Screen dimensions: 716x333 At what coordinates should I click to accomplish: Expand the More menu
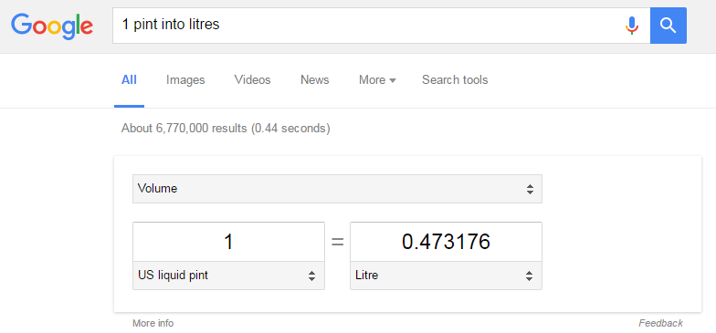(377, 80)
